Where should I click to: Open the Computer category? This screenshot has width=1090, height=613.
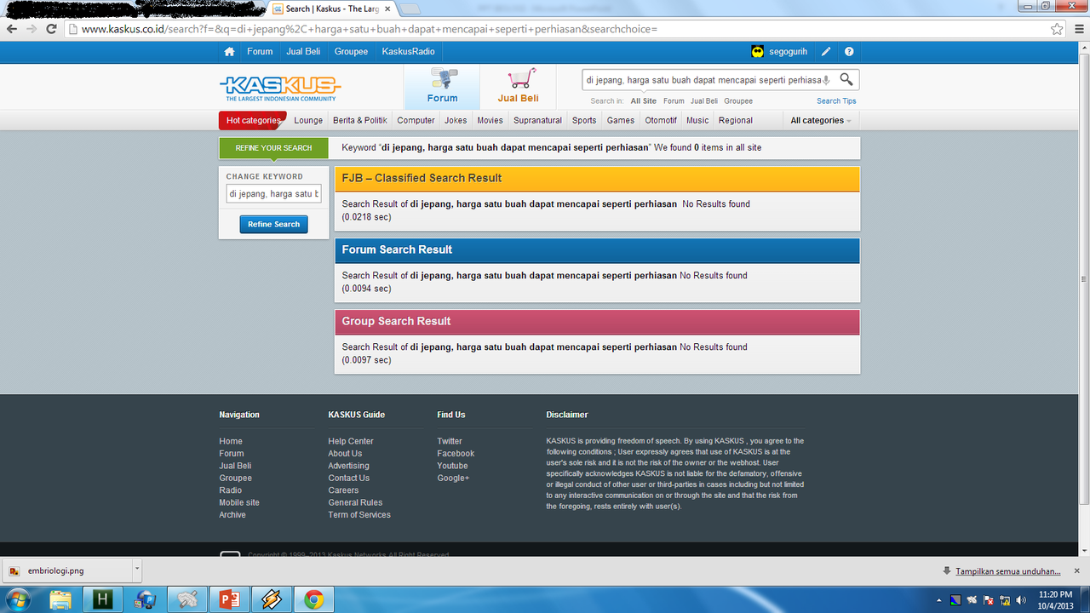[x=416, y=120]
